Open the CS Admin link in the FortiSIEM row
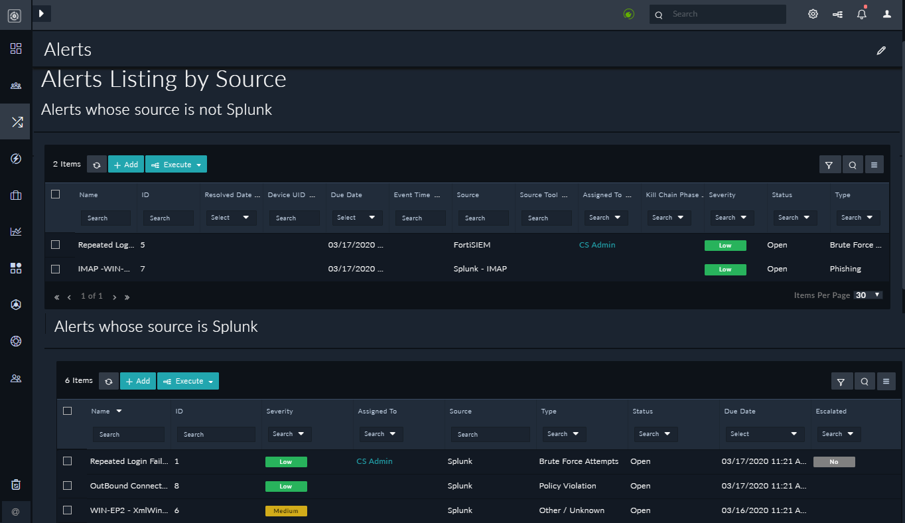905x523 pixels. (597, 245)
